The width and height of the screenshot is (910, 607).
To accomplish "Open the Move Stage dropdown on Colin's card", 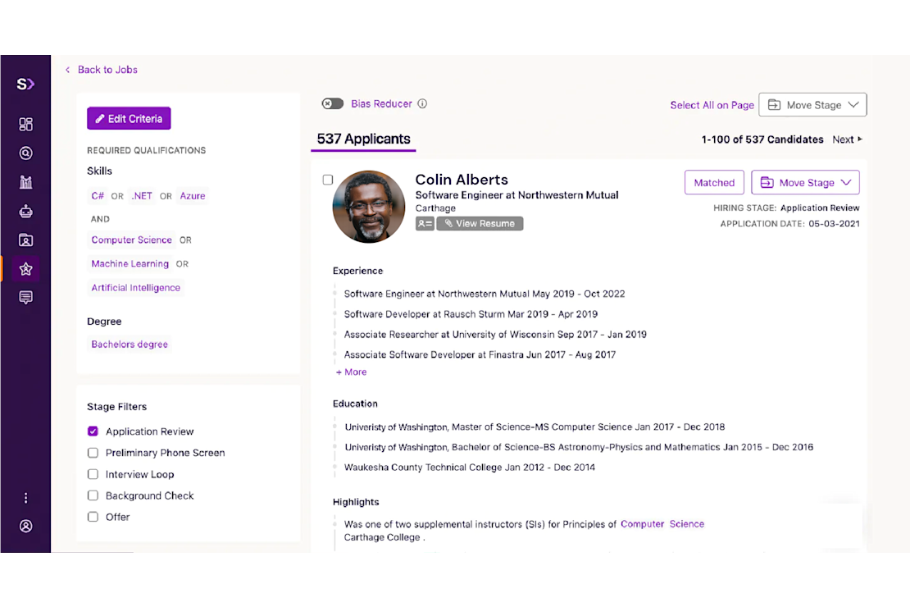I will (805, 181).
